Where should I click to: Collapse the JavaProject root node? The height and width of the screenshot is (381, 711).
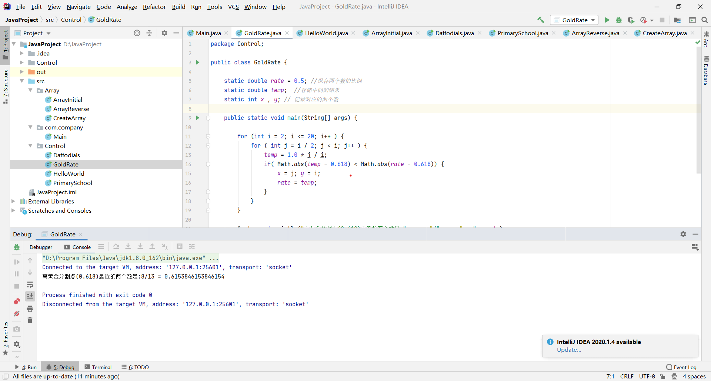(14, 44)
